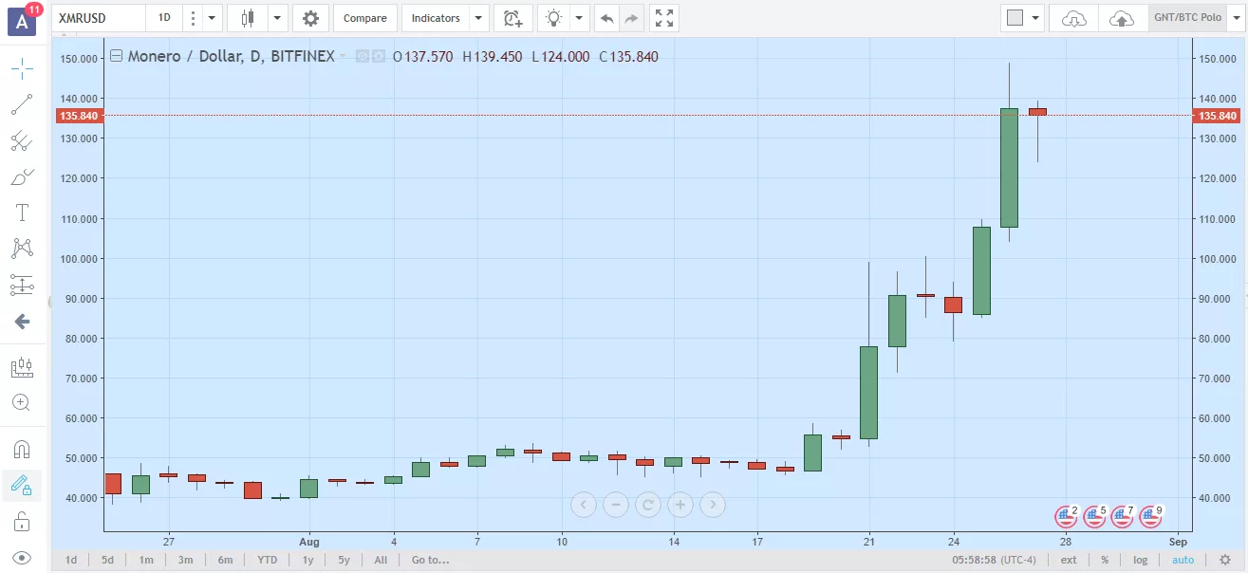Toggle the log scale option

[x=1141, y=560]
